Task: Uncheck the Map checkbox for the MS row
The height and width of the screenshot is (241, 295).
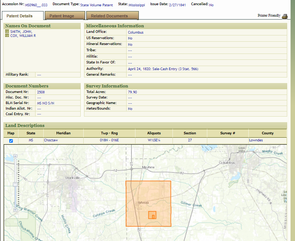Action: click(11, 141)
